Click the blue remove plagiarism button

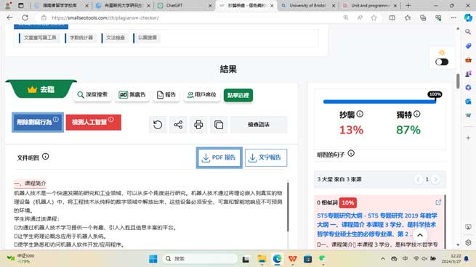[x=38, y=122]
